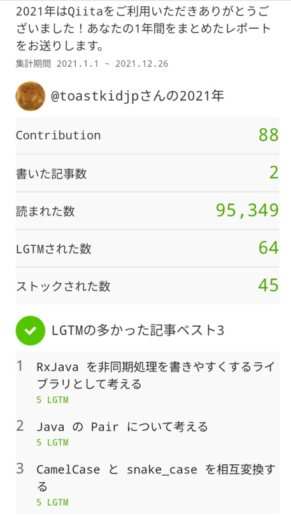Click rank number 3 in best list
The width and height of the screenshot is (291, 516).
(x=20, y=469)
